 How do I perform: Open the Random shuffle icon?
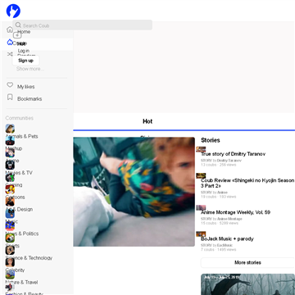pyautogui.click(x=10, y=54)
